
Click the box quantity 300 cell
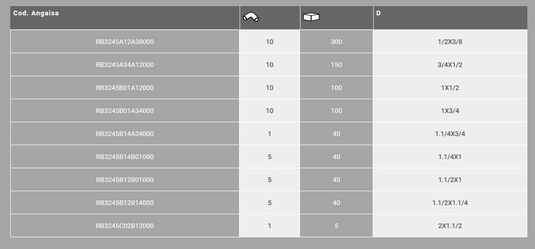pos(336,42)
